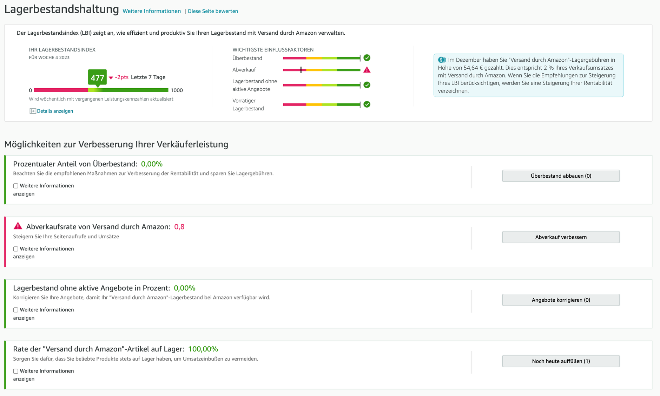Click the red warning triangle beside Abverkauf

(x=367, y=70)
